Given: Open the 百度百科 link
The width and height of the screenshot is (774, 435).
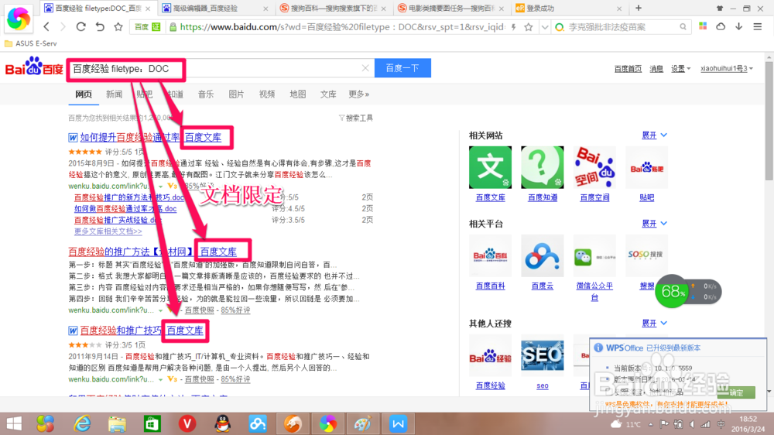Looking at the screenshot, I should pos(490,286).
